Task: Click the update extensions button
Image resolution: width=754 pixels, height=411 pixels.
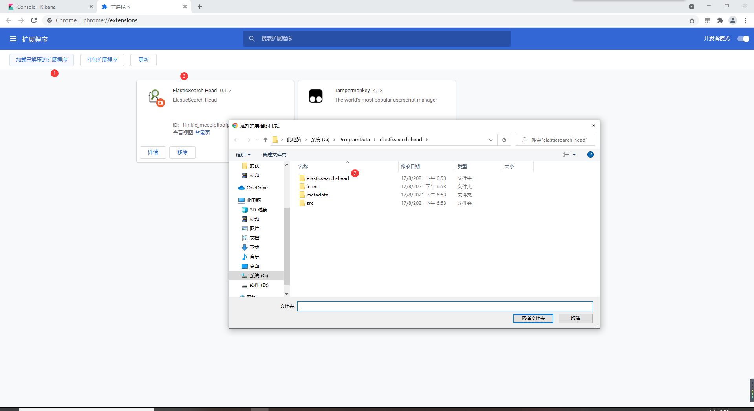Action: [143, 60]
